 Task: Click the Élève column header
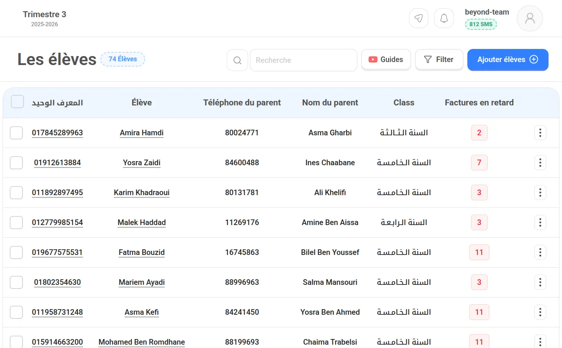tap(141, 102)
